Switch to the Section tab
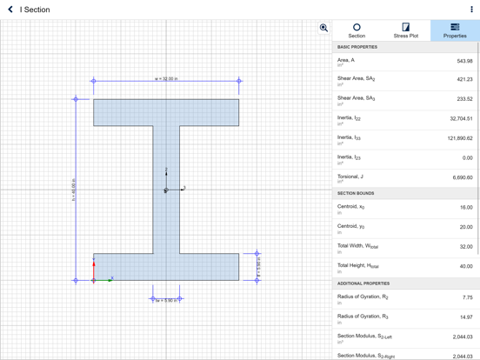 [357, 30]
